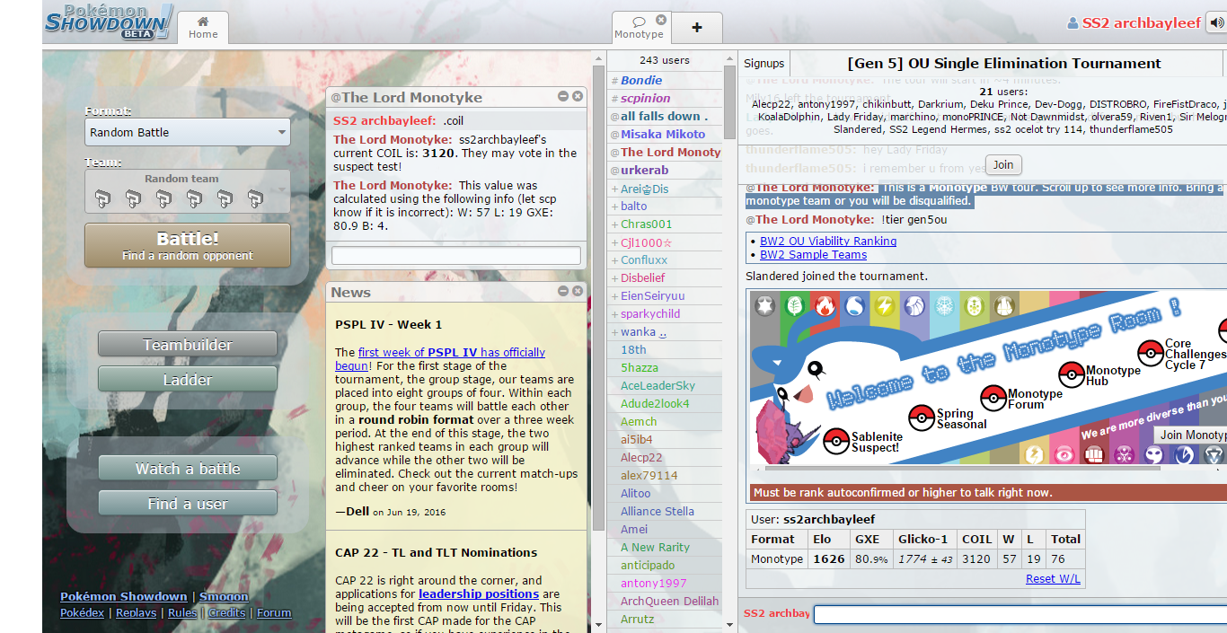The width and height of the screenshot is (1227, 633).
Task: Focus the PM message input box
Action: point(456,256)
